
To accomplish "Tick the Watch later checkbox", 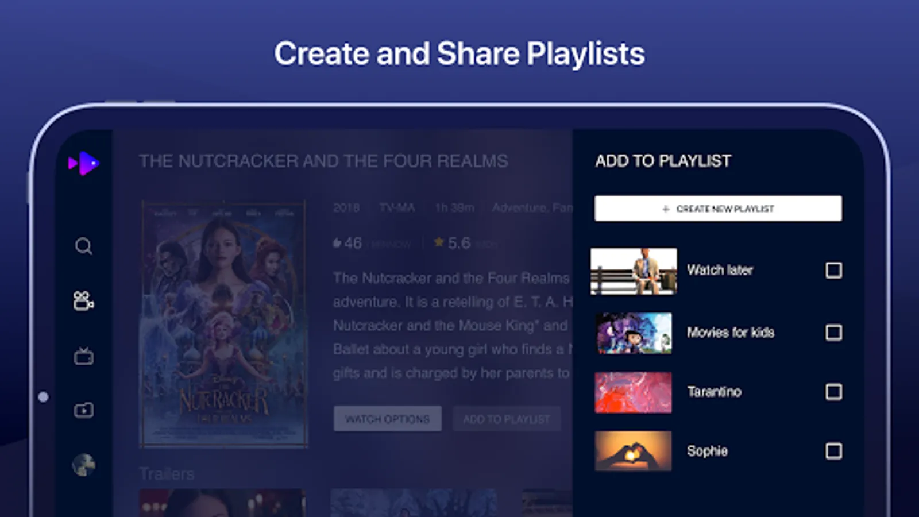I will pyautogui.click(x=833, y=270).
